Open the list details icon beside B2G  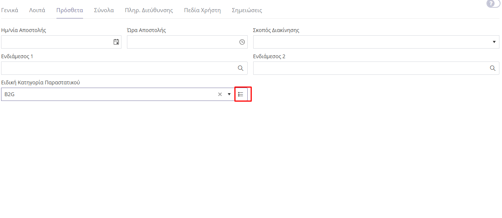[241, 94]
